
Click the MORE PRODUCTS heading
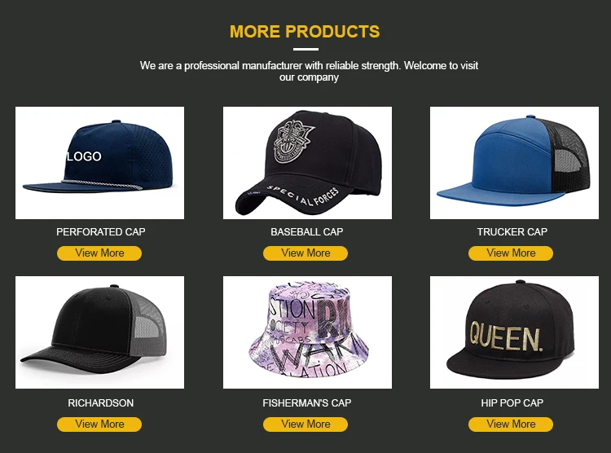pos(305,32)
